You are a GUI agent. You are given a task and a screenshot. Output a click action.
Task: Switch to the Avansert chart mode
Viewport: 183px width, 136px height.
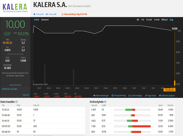tap(45, 20)
